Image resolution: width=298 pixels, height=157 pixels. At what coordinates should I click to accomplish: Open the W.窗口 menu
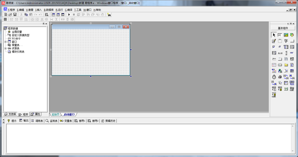click(x=87, y=10)
